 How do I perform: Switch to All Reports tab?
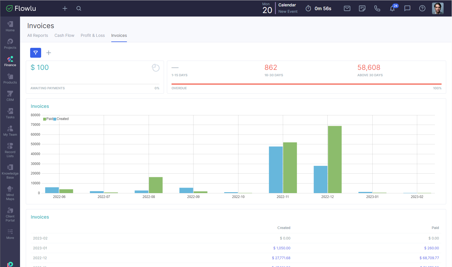click(x=38, y=35)
